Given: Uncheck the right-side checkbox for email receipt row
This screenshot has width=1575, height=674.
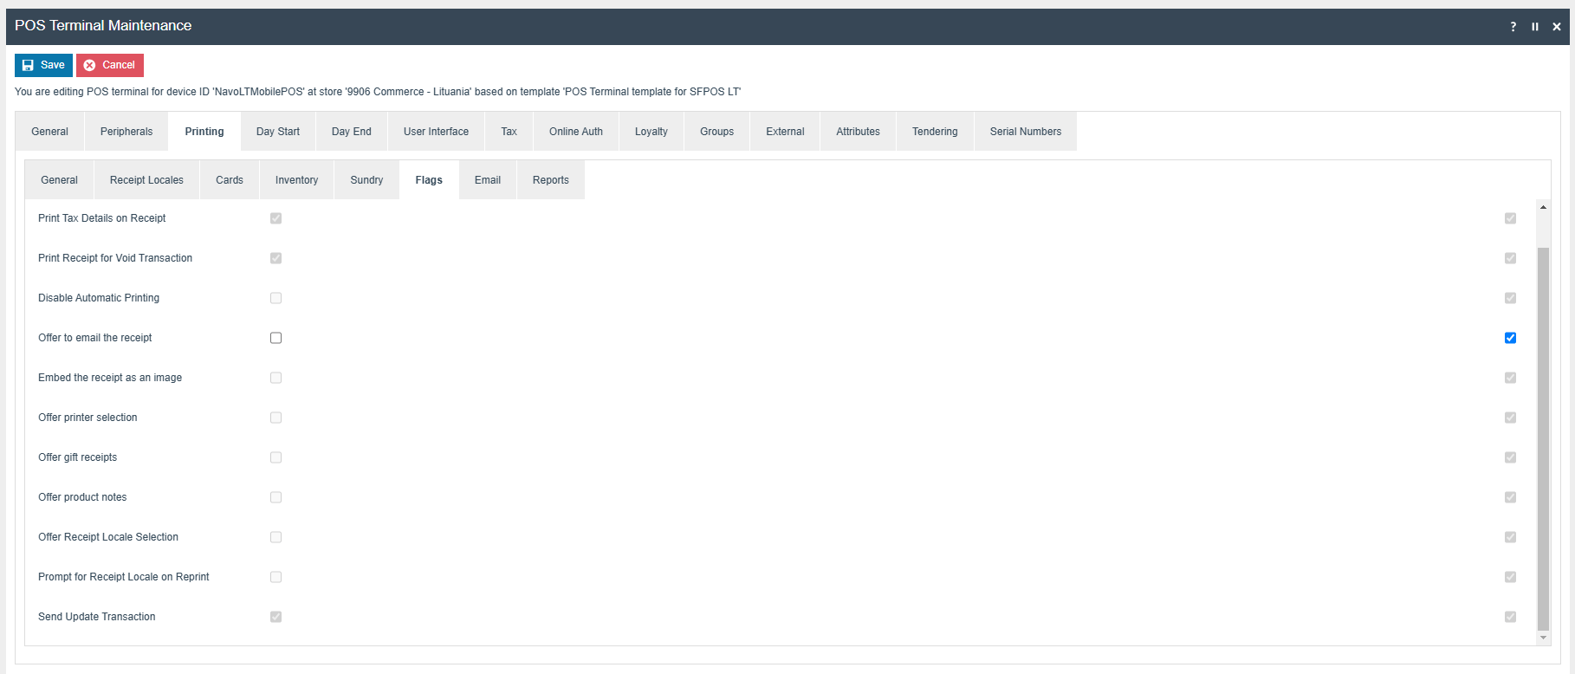Looking at the screenshot, I should coord(1510,338).
